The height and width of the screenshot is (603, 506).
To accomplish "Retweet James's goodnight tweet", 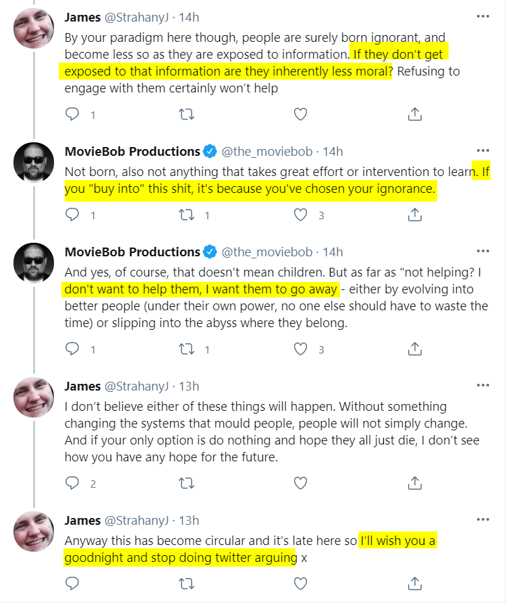I will pos(187,583).
